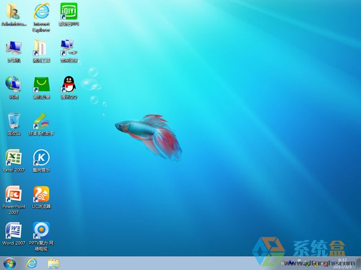Select the Recycle Bin (回收站) icon
Screen dimensions: 361x270
tap(14, 124)
